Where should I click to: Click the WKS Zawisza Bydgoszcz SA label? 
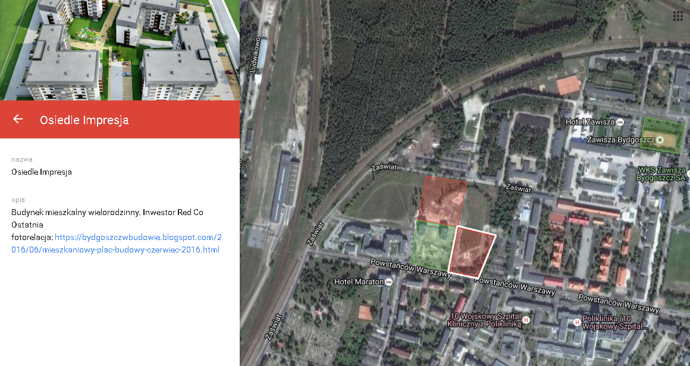click(x=661, y=173)
